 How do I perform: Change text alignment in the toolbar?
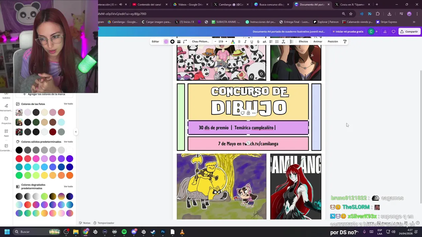(x=271, y=41)
